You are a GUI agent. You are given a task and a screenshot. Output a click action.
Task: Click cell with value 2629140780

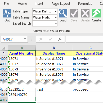pyautogui.click(x=22, y=95)
